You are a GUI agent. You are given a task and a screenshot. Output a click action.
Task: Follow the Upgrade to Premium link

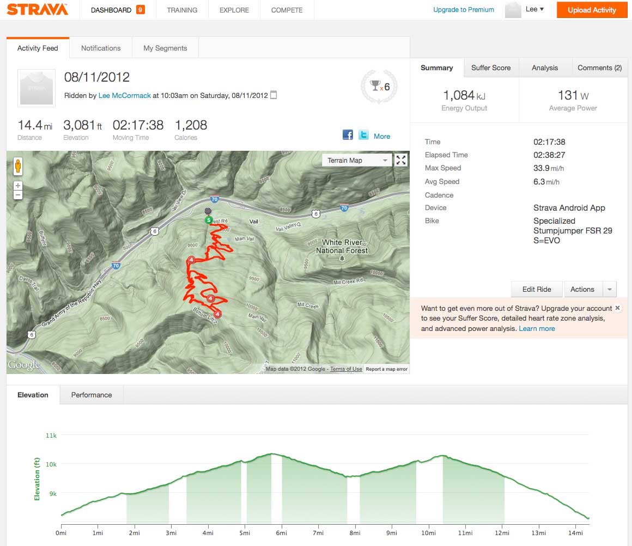click(x=464, y=10)
